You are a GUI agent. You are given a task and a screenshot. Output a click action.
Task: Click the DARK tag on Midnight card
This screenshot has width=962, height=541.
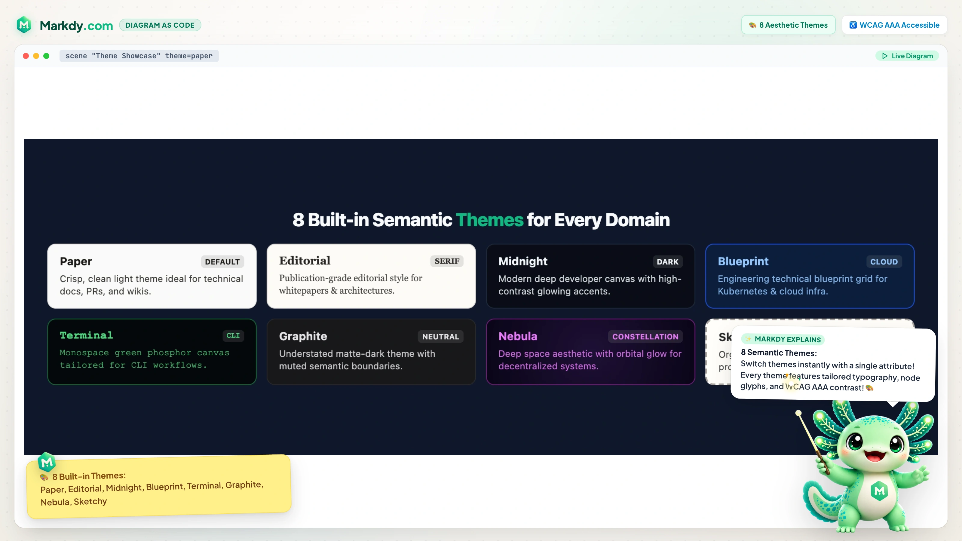(x=667, y=262)
